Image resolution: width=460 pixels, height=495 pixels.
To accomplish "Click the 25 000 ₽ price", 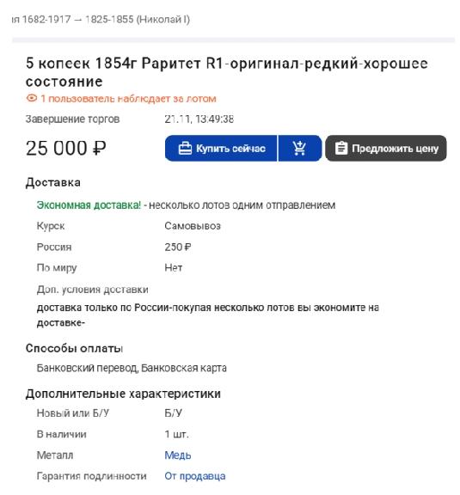I will (x=65, y=148).
